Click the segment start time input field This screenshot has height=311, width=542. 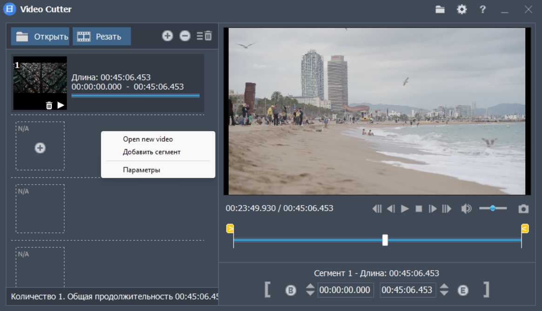[345, 290]
